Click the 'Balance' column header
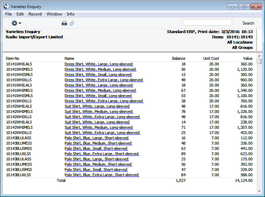This screenshot has height=197, width=265. pos(179,58)
